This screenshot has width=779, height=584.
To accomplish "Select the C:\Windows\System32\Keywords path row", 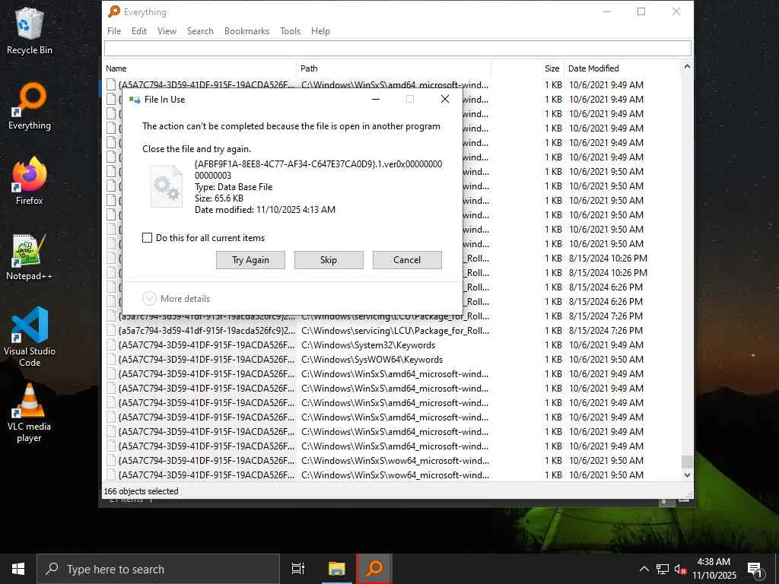I will tap(368, 345).
